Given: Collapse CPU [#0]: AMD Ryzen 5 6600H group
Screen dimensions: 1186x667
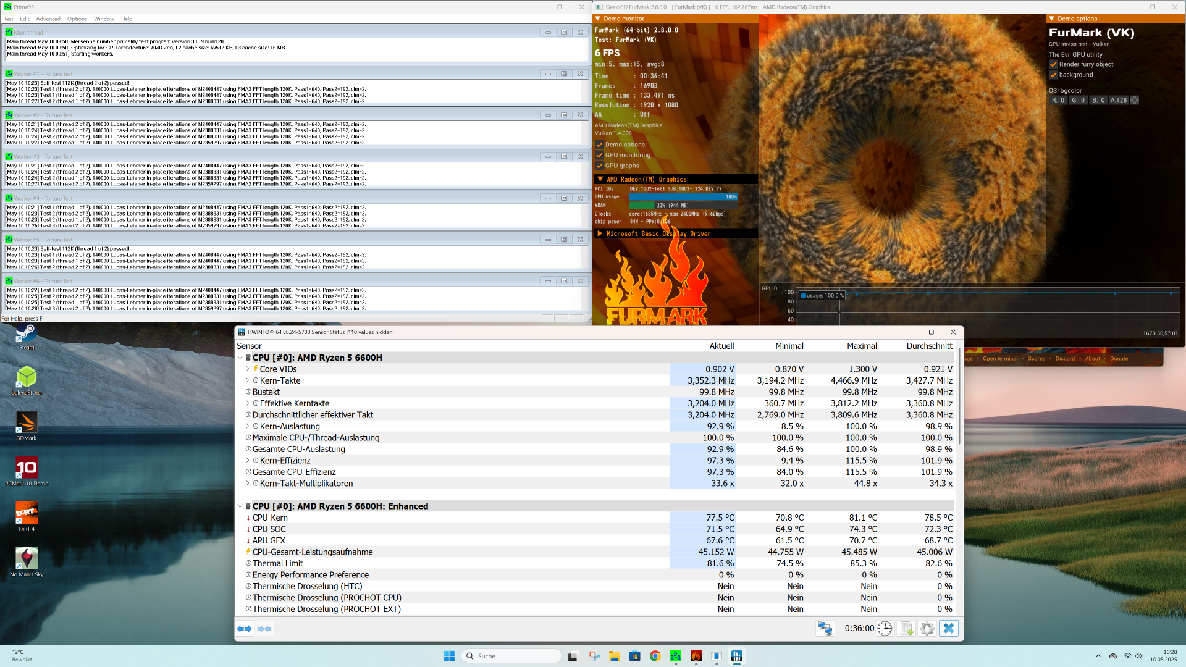Looking at the screenshot, I should [240, 358].
